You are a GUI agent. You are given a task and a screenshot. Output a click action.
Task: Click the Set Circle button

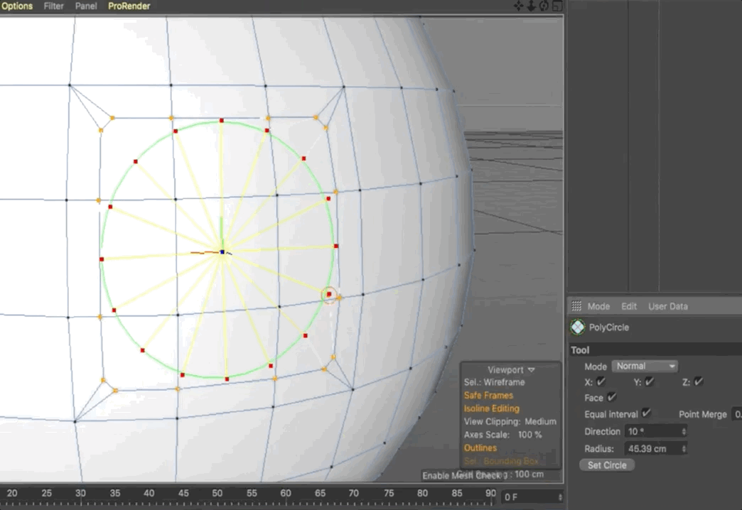click(x=607, y=465)
